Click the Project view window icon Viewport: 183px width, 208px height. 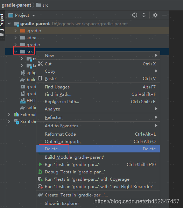click(x=11, y=15)
